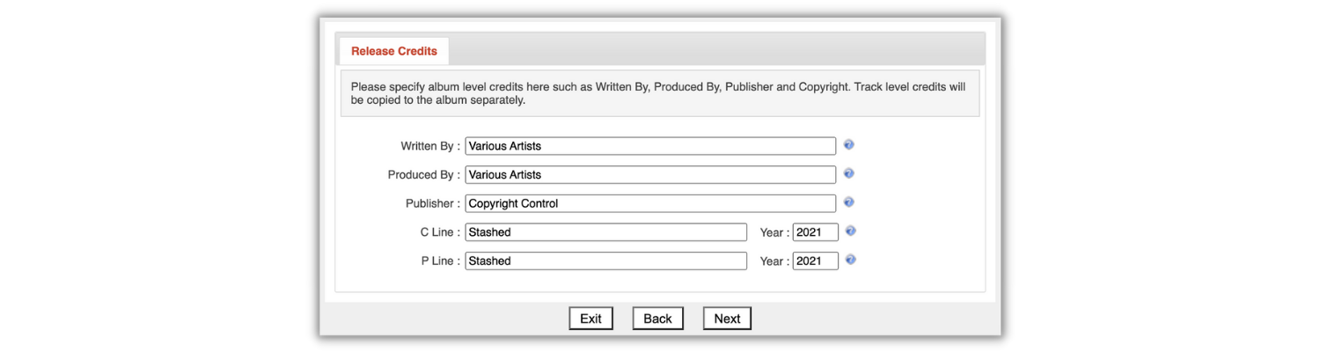This screenshot has height=352, width=1320.
Task: Open help icon next to C Line year
Action: 851,231
